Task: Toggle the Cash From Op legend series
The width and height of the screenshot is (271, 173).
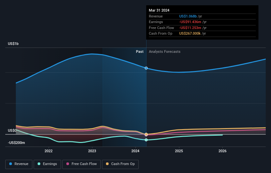Action: [x=120, y=164]
